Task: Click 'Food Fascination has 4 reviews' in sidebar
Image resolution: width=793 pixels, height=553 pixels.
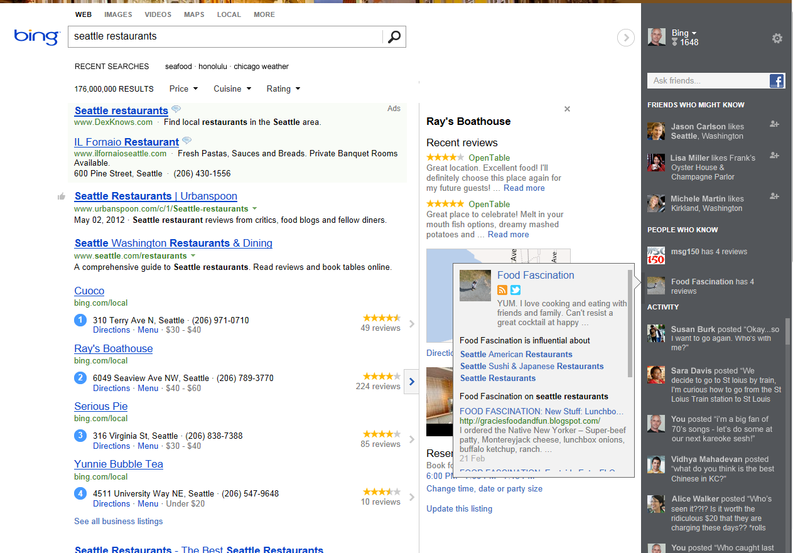Action: click(x=713, y=286)
